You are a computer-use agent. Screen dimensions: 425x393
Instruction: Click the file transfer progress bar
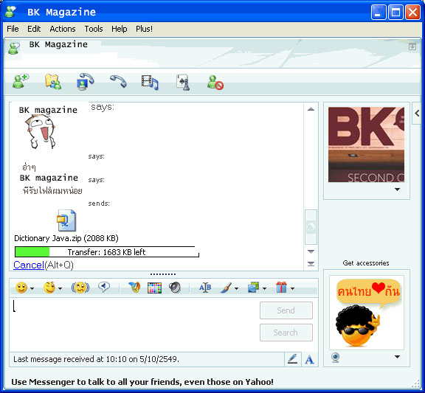click(x=107, y=252)
